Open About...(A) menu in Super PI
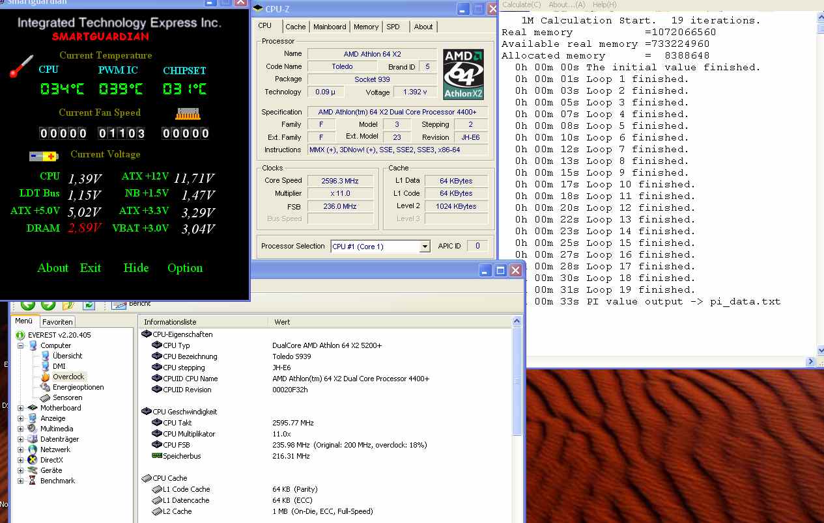Screen dimensions: 824x523 click(567, 5)
